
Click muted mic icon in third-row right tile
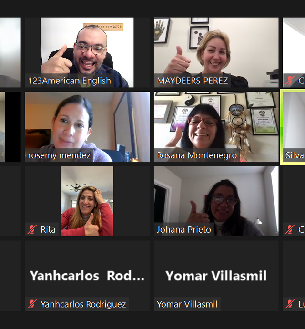290,229
